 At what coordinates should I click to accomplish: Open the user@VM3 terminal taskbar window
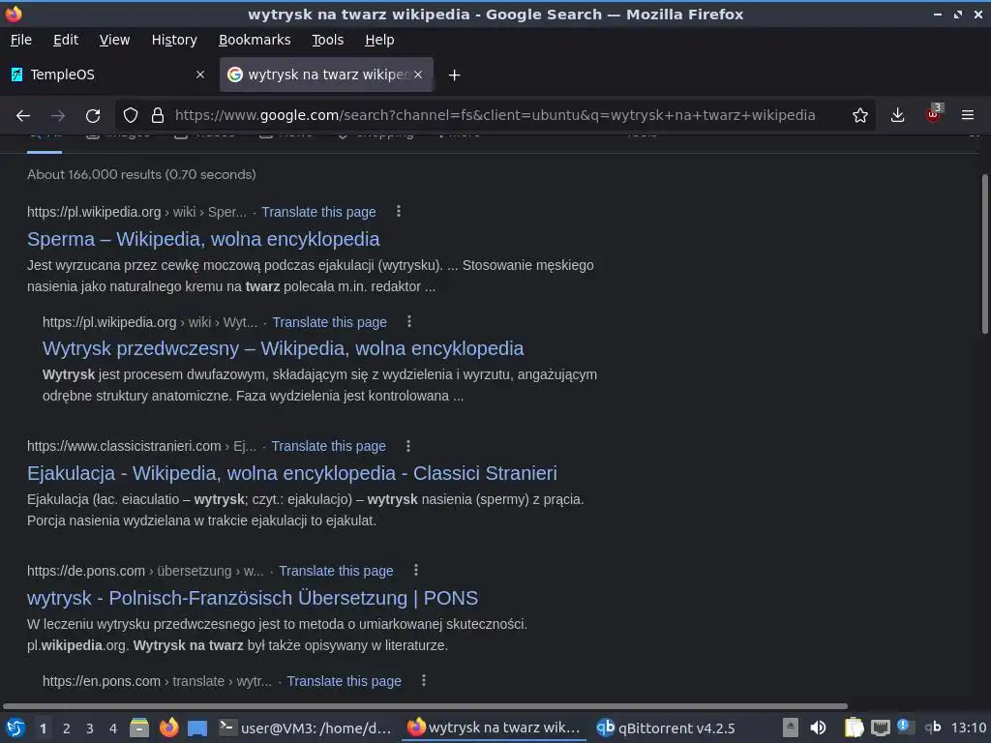[x=306, y=728]
